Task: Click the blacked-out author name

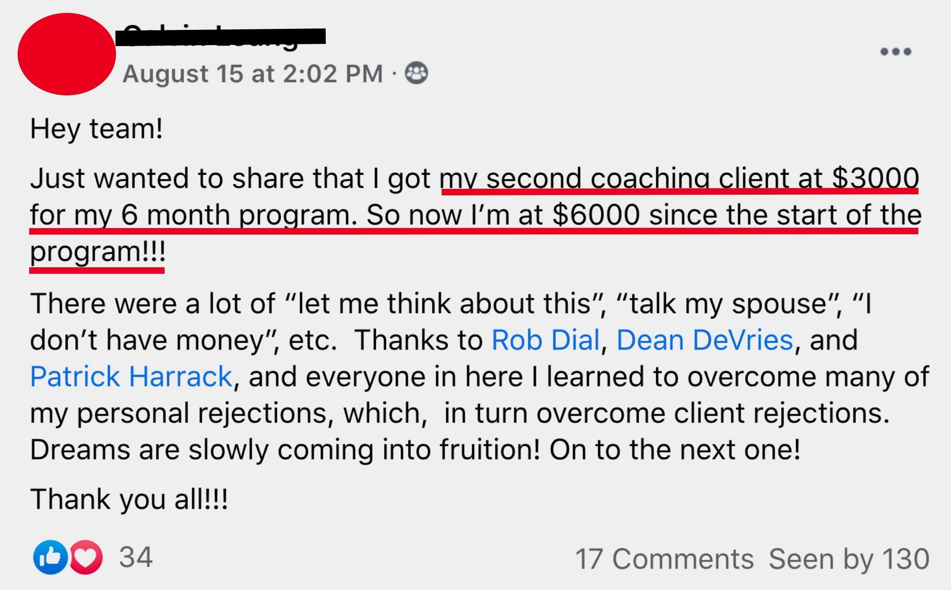Action: (x=221, y=37)
